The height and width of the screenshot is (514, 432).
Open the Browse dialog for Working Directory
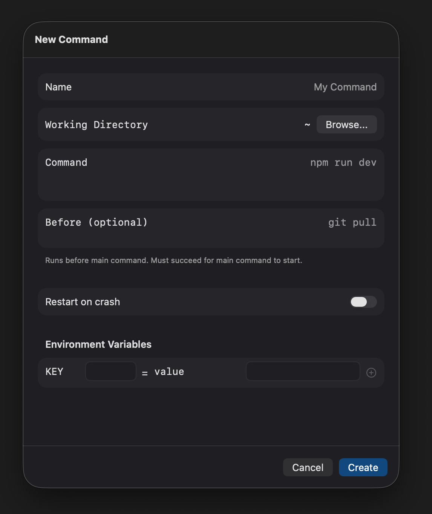click(346, 124)
